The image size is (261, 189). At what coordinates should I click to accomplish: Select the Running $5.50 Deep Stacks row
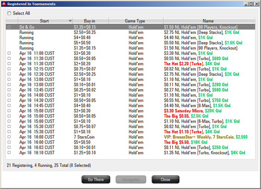(130, 43)
